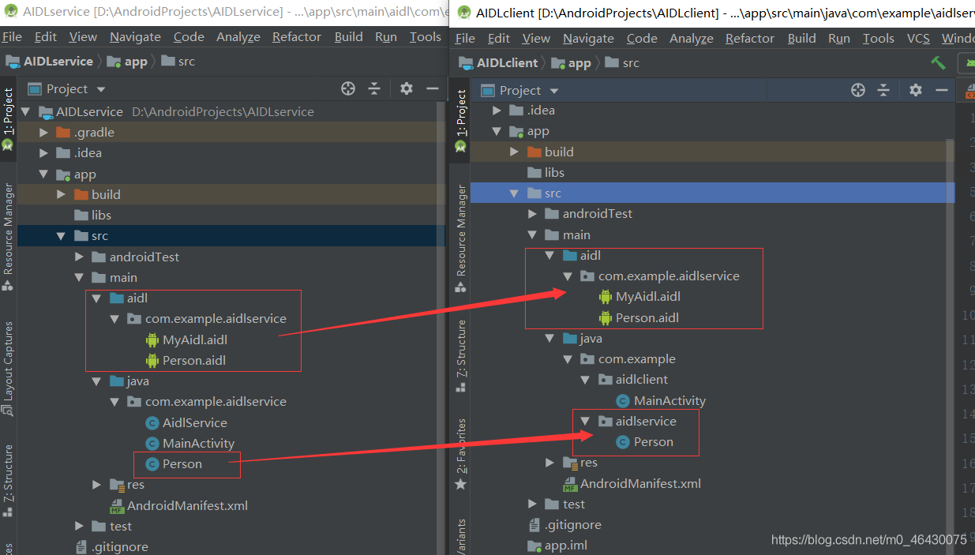Open Navigate menu in AIDLservice window
This screenshot has height=555, width=975.
(135, 36)
